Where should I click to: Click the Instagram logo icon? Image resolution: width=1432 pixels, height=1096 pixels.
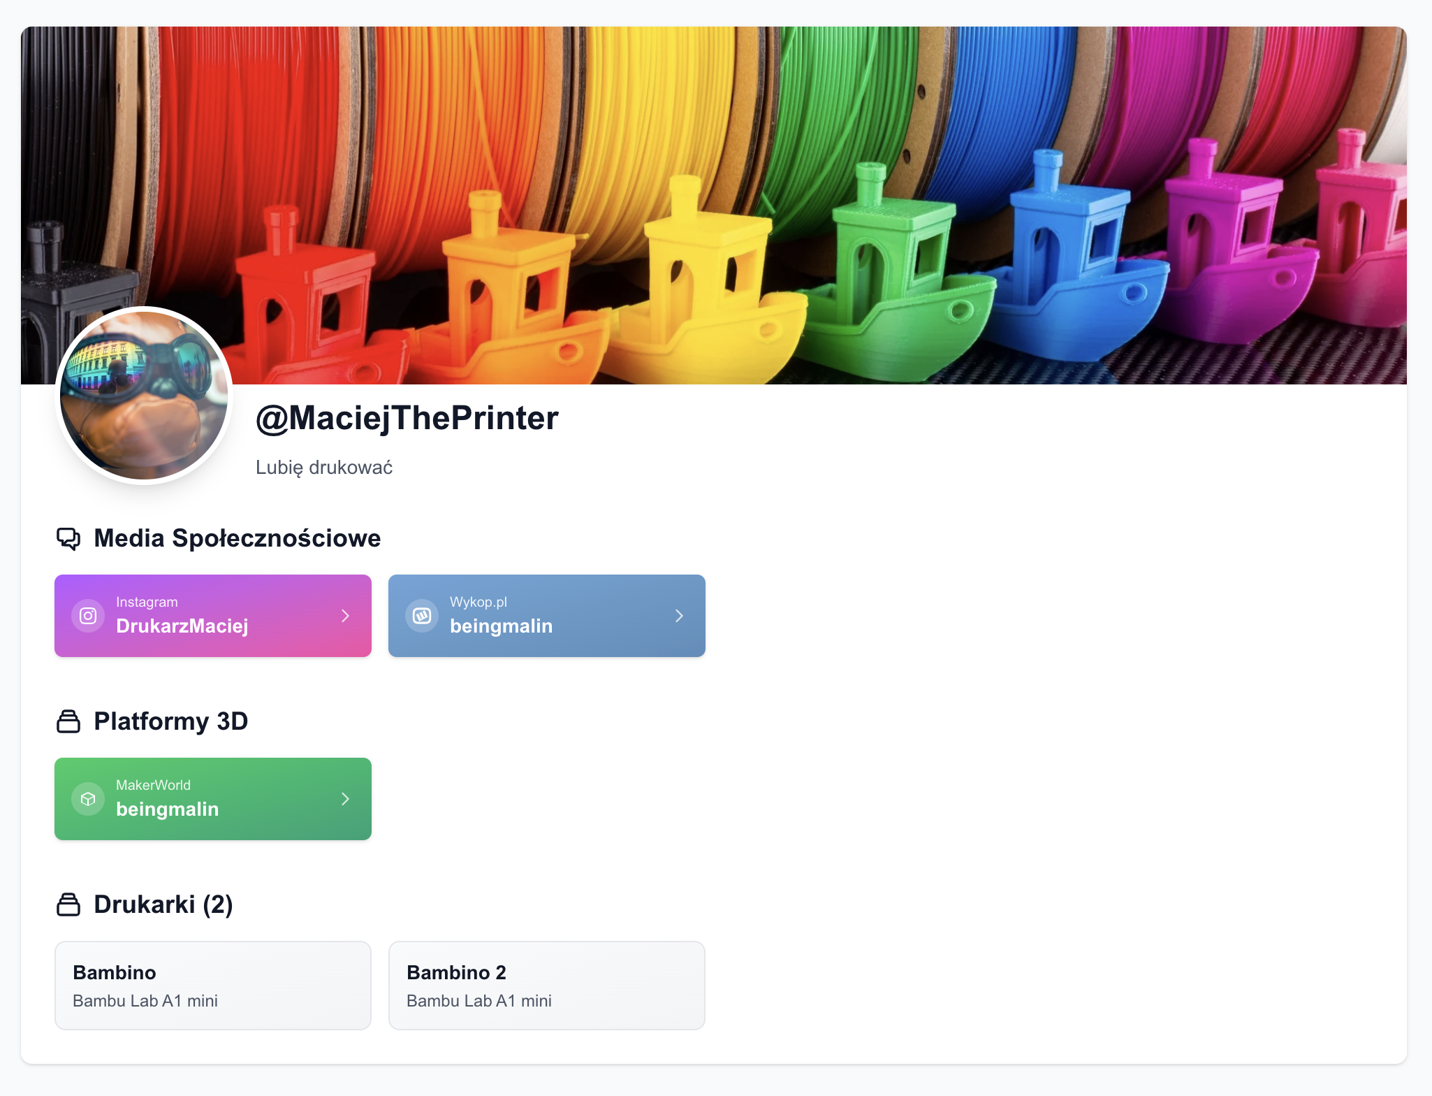88,616
